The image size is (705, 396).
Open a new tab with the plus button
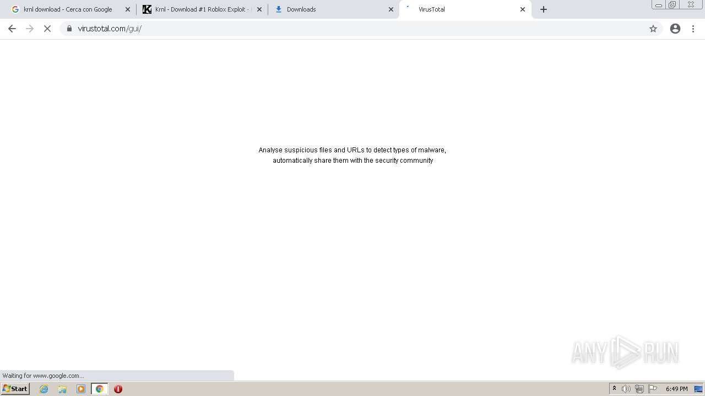click(x=544, y=9)
